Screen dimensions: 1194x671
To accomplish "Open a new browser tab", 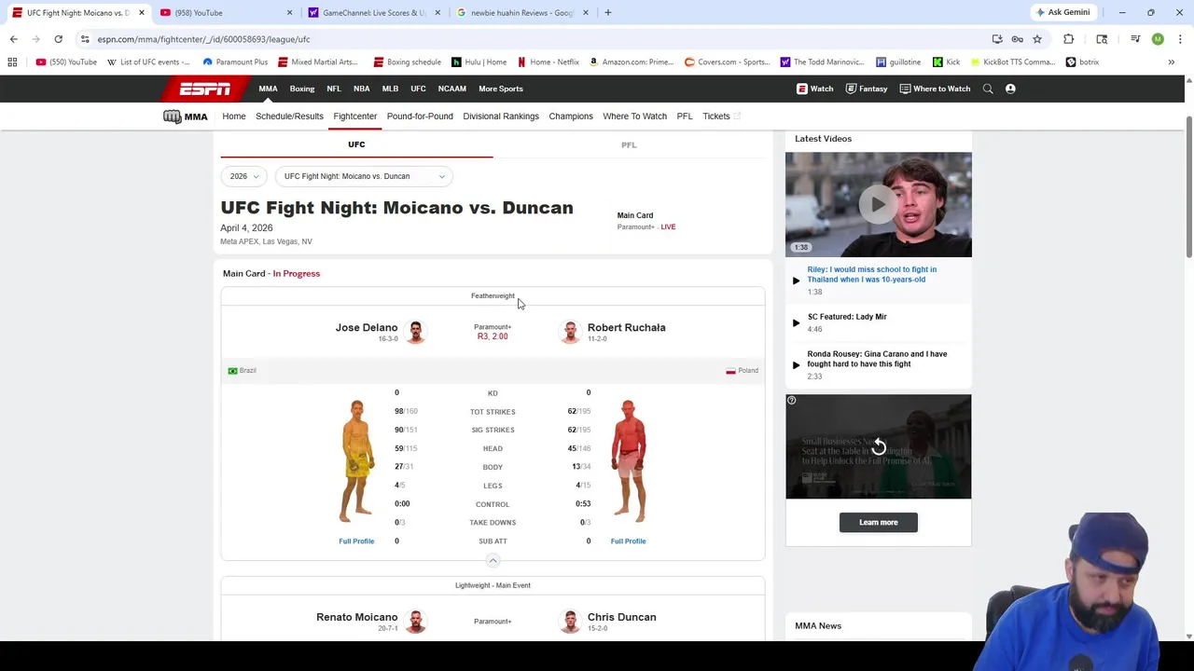I will (x=607, y=13).
